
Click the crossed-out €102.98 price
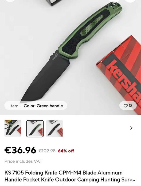coord(47,151)
